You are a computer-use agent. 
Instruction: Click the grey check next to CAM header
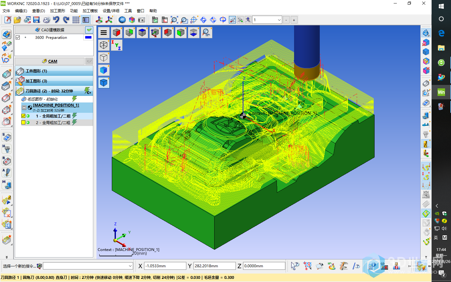pyautogui.click(x=89, y=61)
